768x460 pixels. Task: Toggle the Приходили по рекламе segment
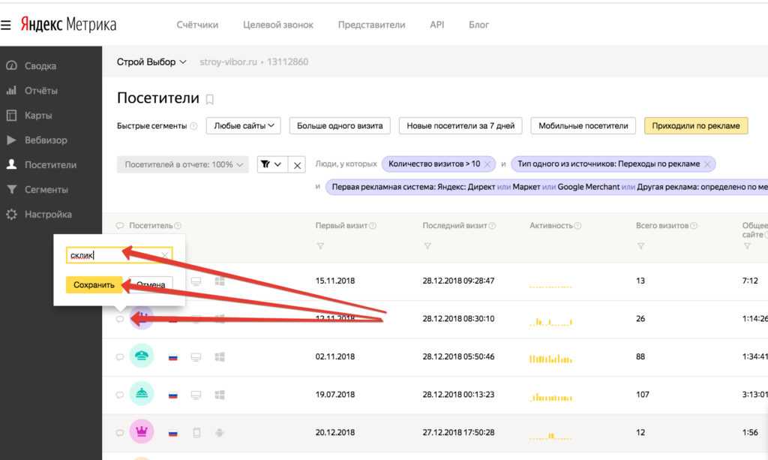click(x=695, y=126)
